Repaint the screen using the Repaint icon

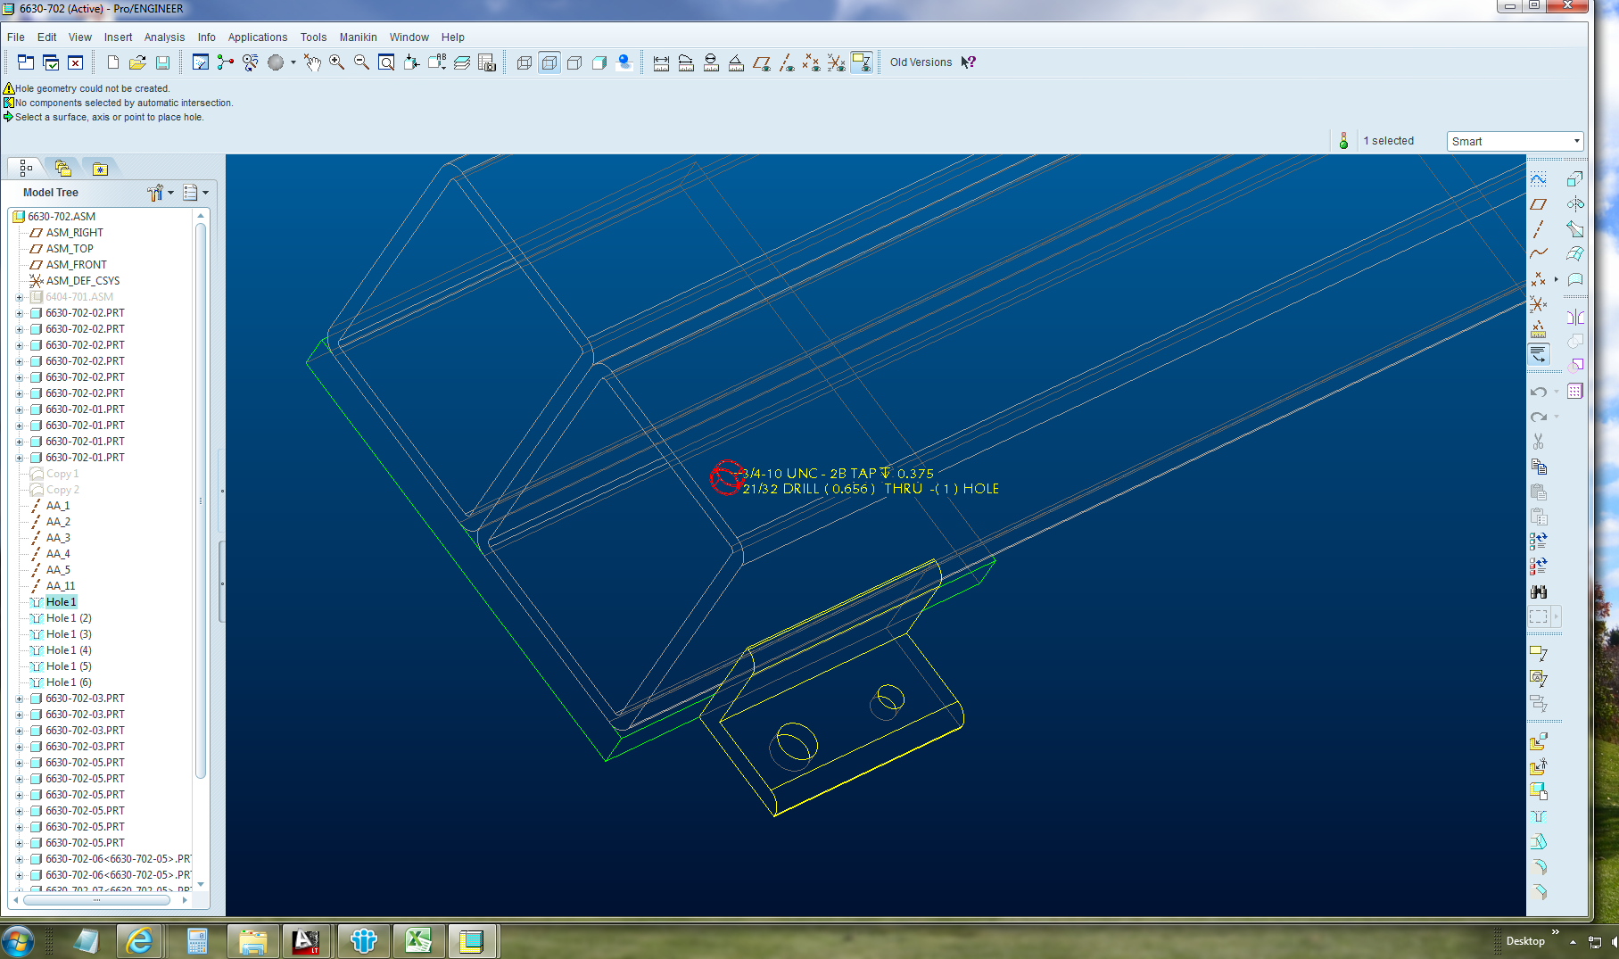tap(201, 62)
